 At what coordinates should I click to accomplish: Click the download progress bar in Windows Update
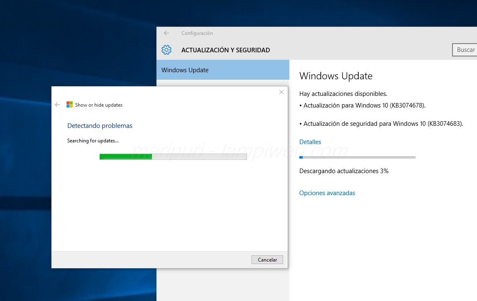[357, 157]
